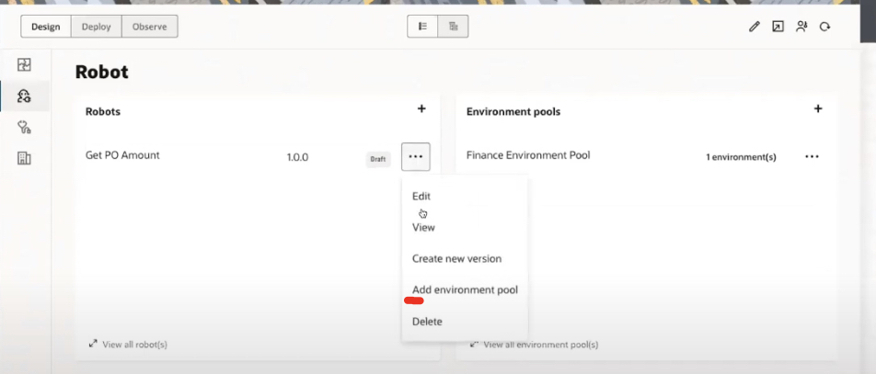Open the building icon in left sidebar

click(x=25, y=158)
